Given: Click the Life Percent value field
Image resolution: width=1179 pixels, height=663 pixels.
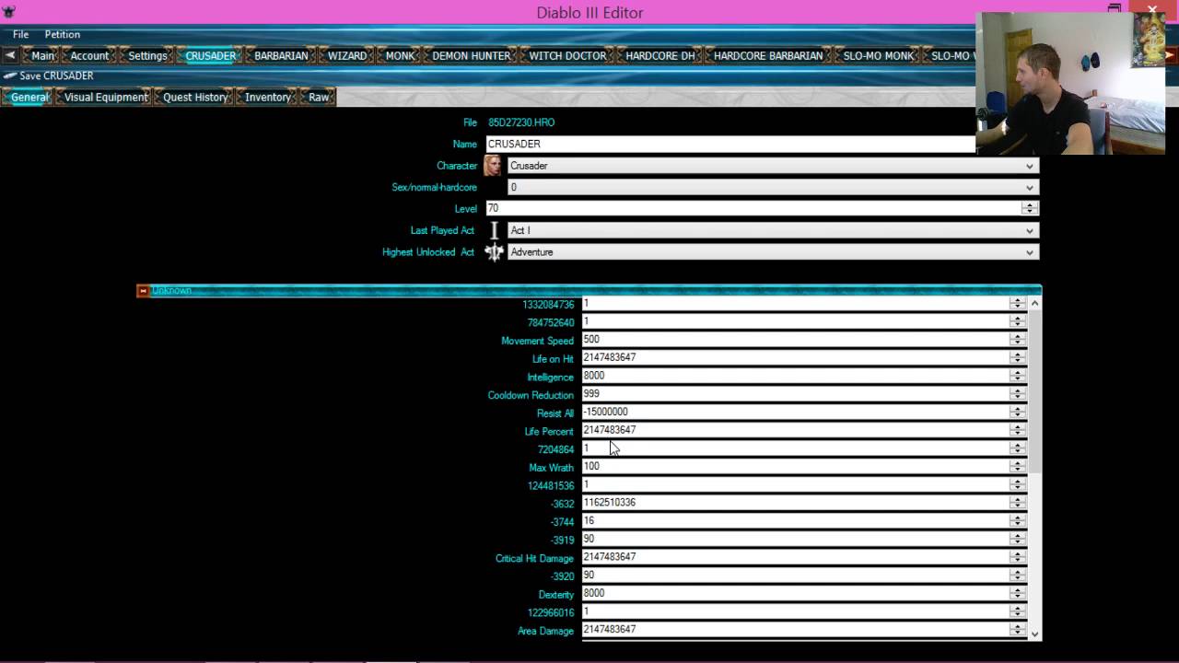Looking at the screenshot, I should 795,430.
